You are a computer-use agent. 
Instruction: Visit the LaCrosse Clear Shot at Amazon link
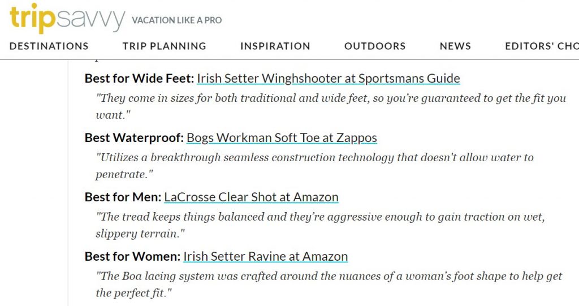251,197
